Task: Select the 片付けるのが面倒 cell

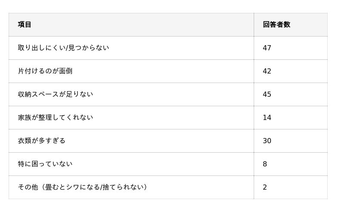Action: pos(131,71)
